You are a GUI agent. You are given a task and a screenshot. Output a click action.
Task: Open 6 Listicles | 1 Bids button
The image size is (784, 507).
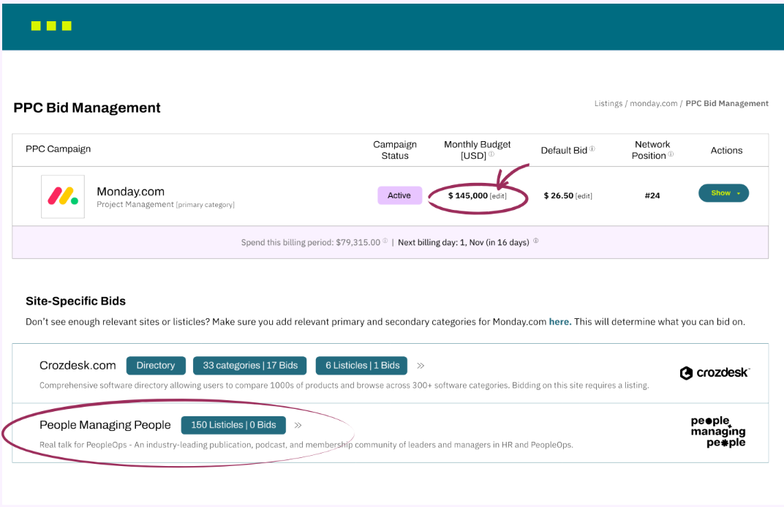pyautogui.click(x=362, y=365)
